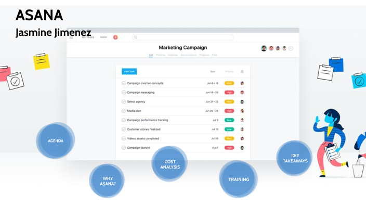
Task: Click the 'Jun 8 – 18' due date
Action: pyautogui.click(x=213, y=83)
